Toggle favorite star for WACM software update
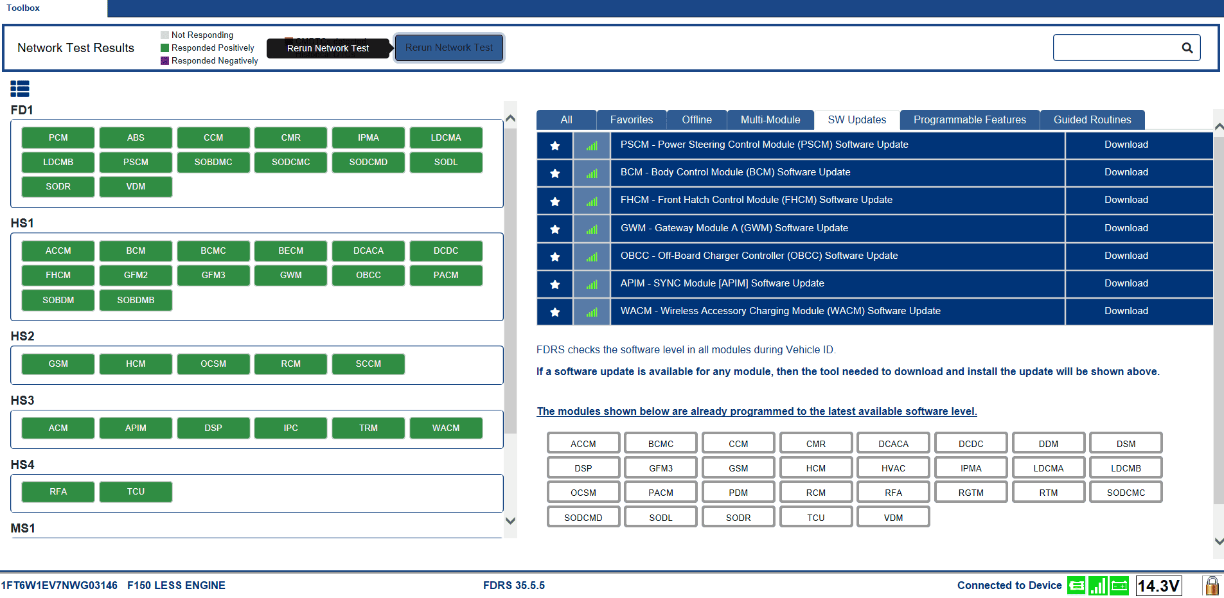Image resolution: width=1224 pixels, height=598 pixels. [x=555, y=312]
